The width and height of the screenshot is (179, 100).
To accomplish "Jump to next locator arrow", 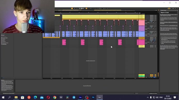I will [140, 14].
